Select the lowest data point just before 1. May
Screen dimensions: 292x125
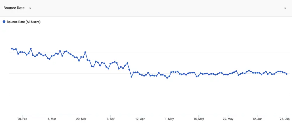[167, 78]
